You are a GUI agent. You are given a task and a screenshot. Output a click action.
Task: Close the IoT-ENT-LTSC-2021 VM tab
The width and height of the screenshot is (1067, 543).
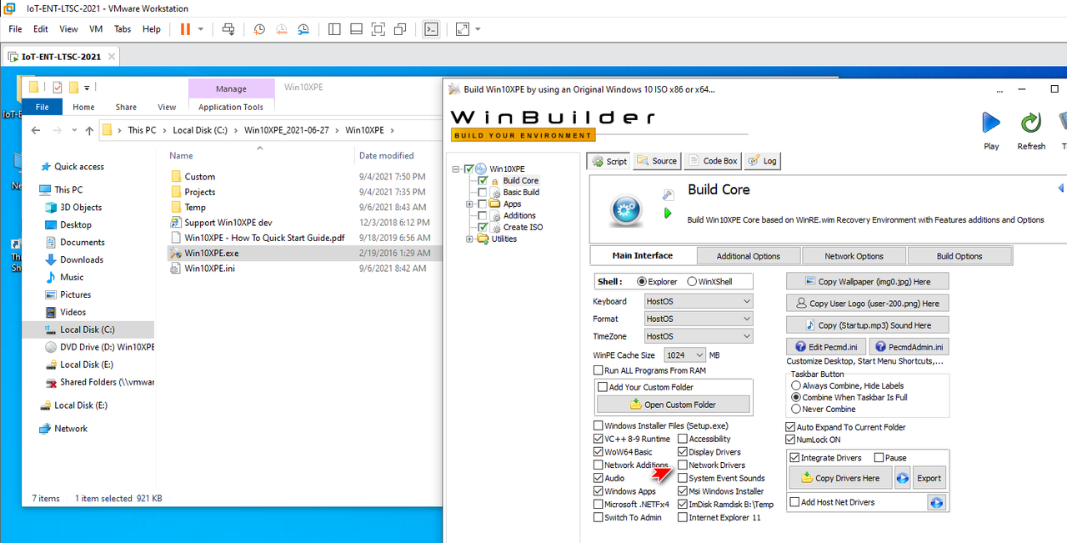coord(112,57)
